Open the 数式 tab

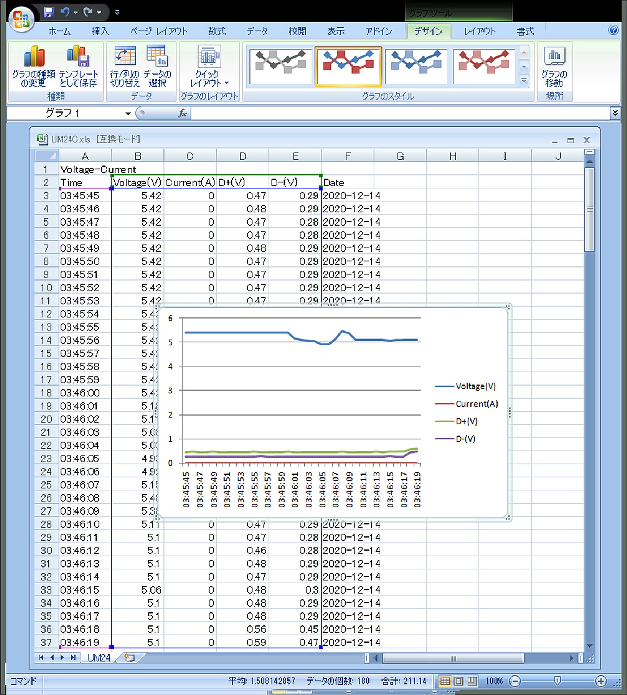coord(217,31)
